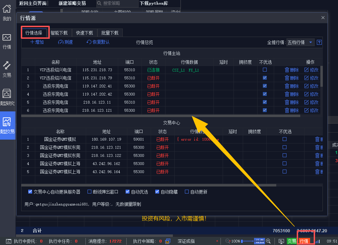Enable 断线弹出窗口 checkbox
Screen dimensions: 338x245
click(x=89, y=192)
